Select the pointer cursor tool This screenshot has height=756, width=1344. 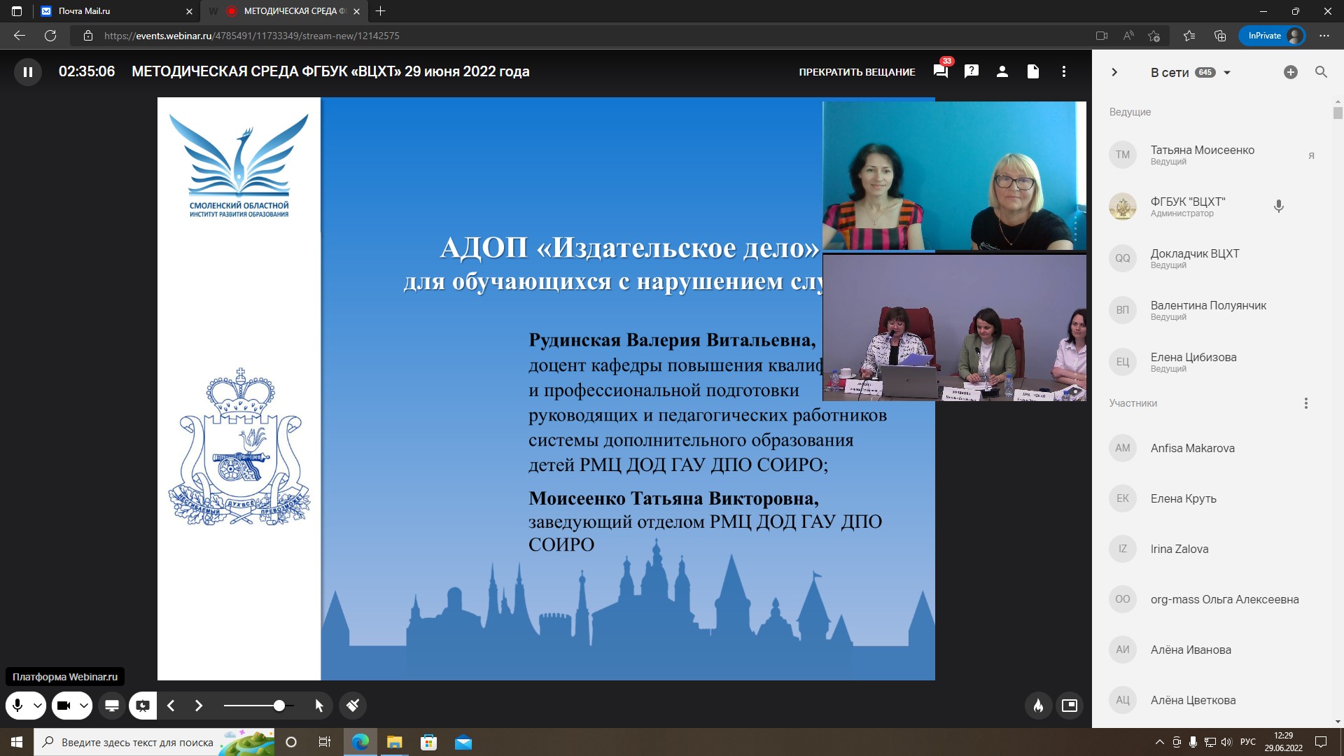(x=319, y=706)
